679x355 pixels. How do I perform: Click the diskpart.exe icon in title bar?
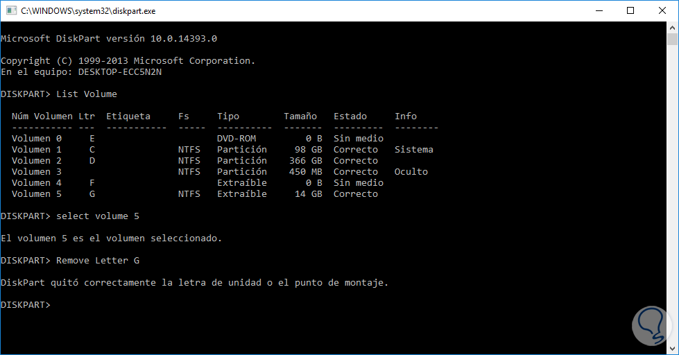click(x=10, y=10)
